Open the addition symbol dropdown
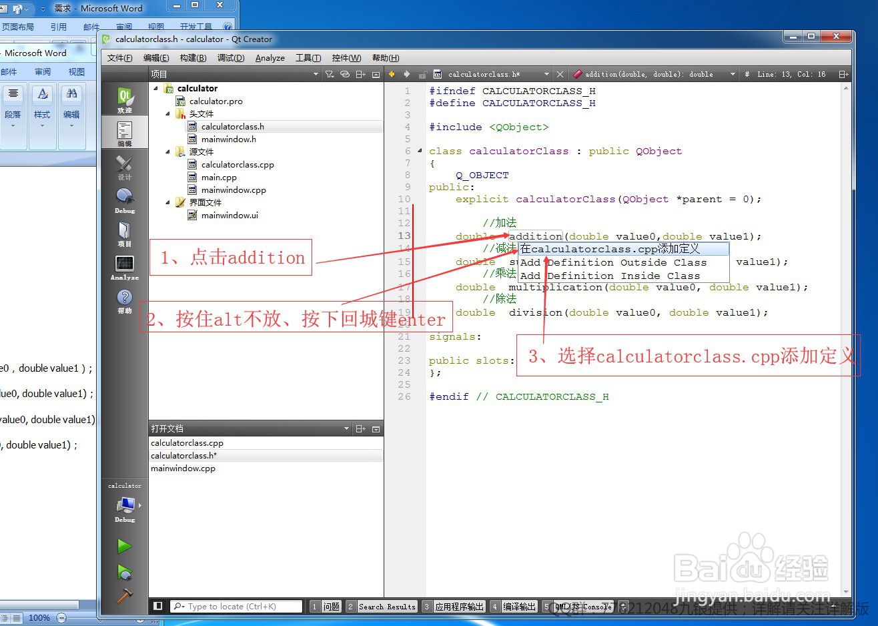Image resolution: width=878 pixels, height=626 pixels. coord(733,74)
